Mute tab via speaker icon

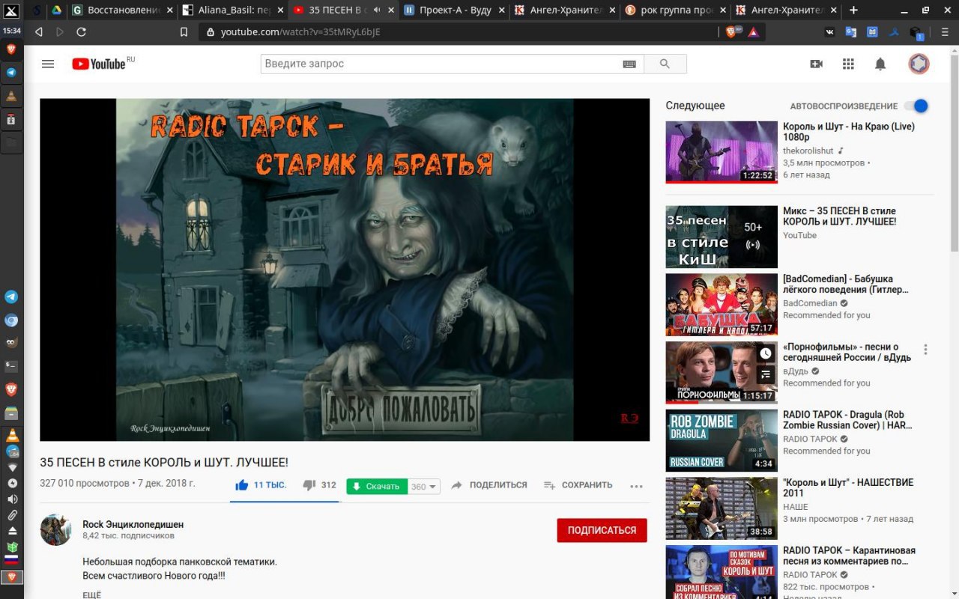(376, 10)
